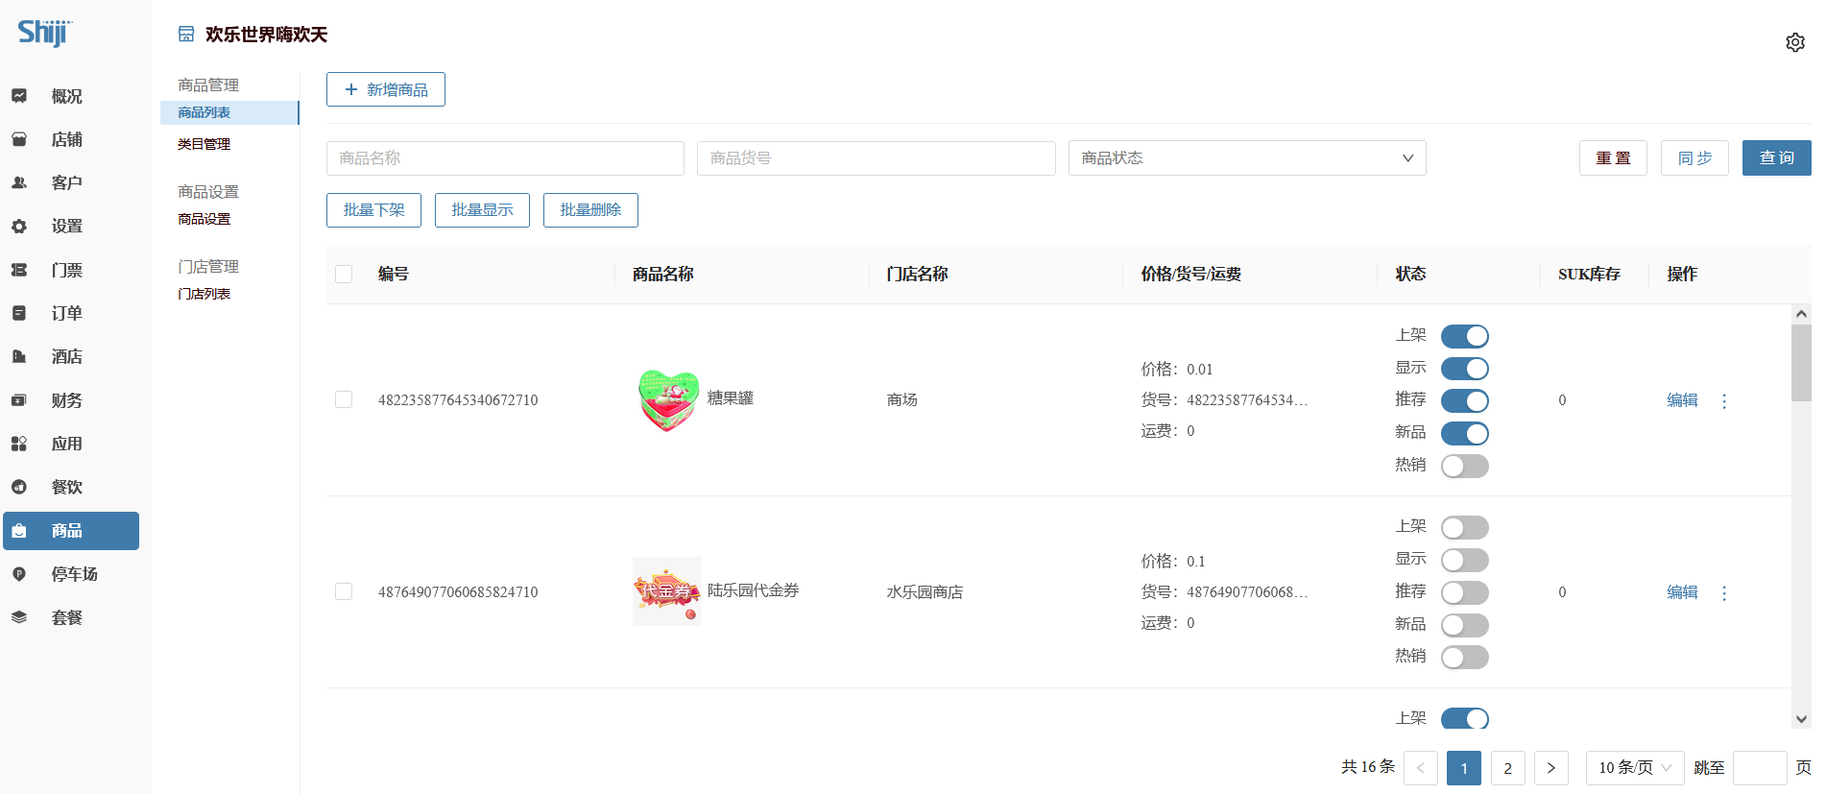1826x794 pixels.
Task: Open 商品 in the main sidebar
Action: [x=71, y=531]
